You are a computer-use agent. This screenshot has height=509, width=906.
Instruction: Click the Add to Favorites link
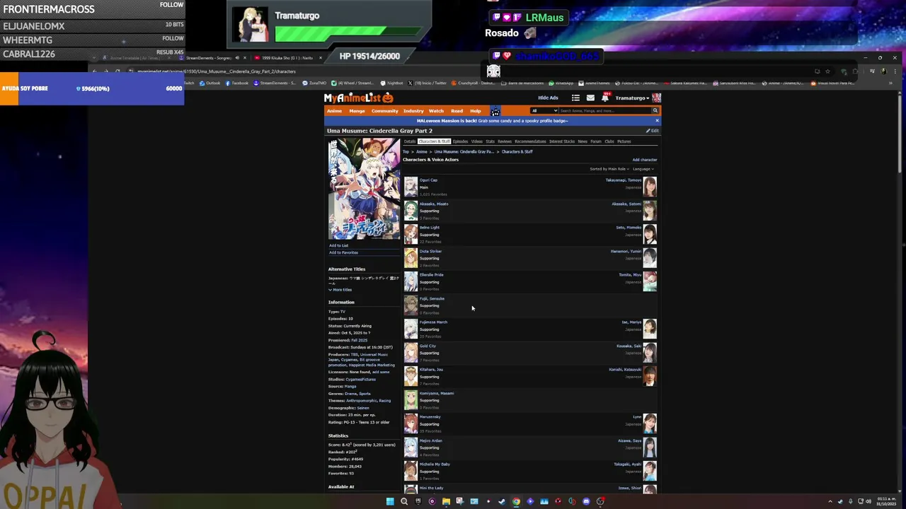coord(343,252)
